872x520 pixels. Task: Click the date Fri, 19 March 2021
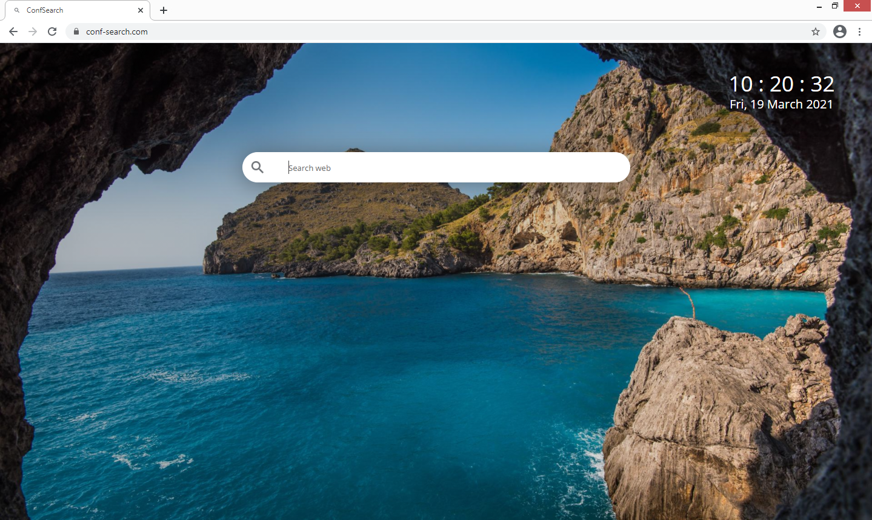tap(781, 104)
